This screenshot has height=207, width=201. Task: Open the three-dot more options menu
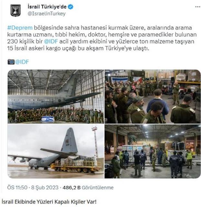coord(197,7)
